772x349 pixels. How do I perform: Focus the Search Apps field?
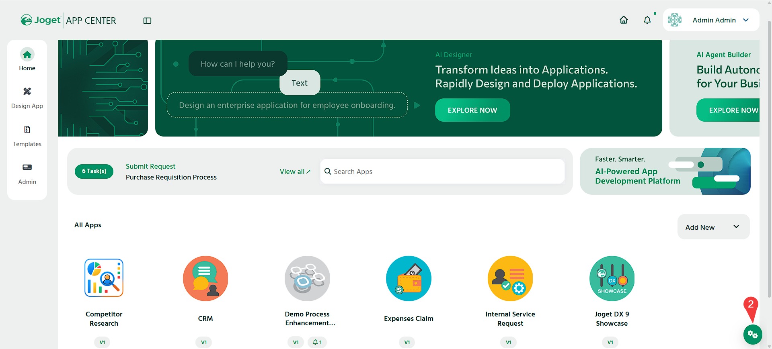[442, 171]
